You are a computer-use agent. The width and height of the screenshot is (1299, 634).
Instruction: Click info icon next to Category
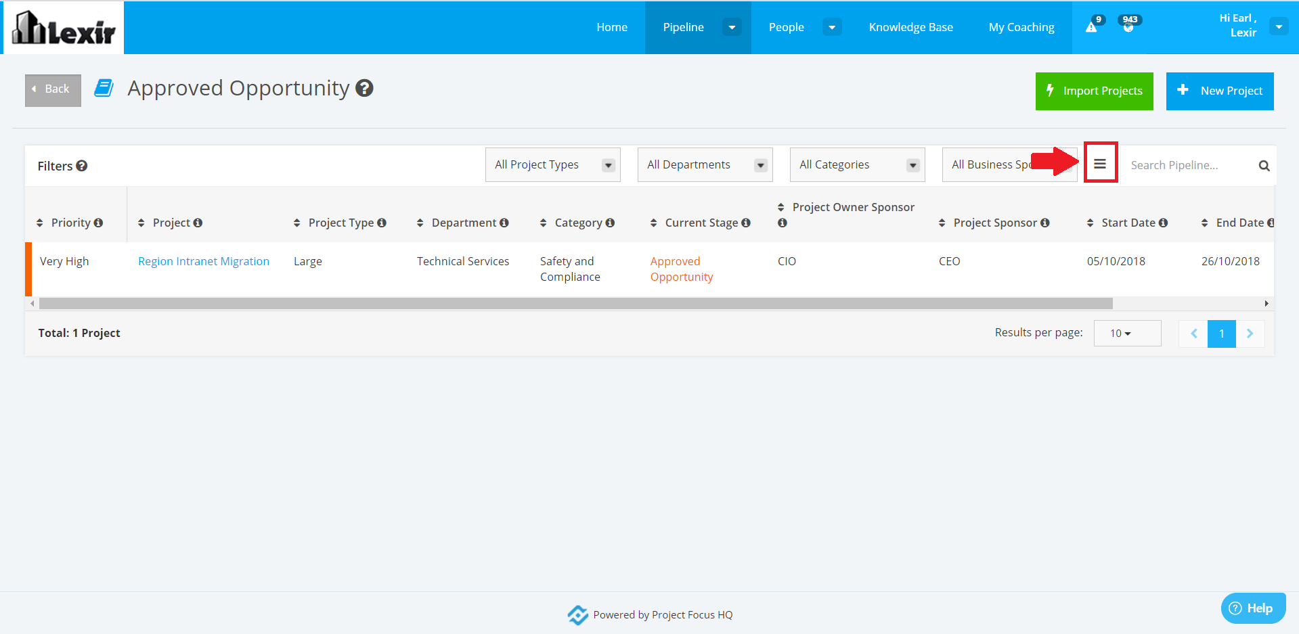click(x=610, y=223)
